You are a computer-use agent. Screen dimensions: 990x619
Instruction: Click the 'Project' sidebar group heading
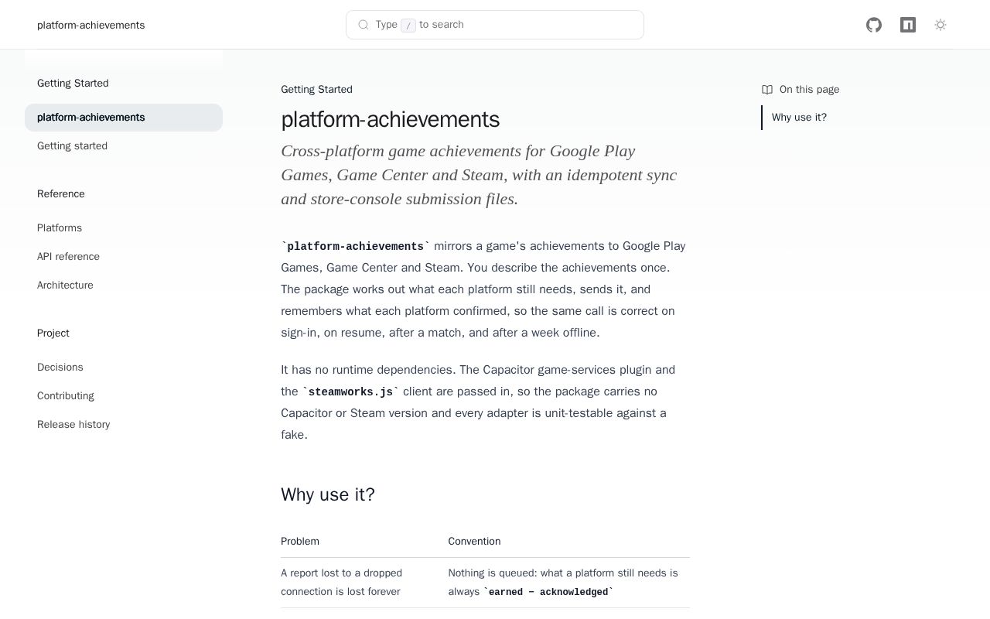click(53, 333)
